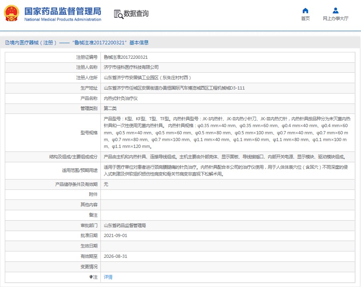The image size is (361, 287).
Task: Click the document icon beside 境内医疗器械
Action: pyautogui.click(x=7, y=42)
